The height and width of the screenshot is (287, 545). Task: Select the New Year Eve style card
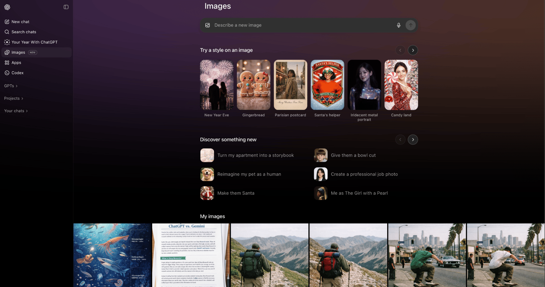217,85
